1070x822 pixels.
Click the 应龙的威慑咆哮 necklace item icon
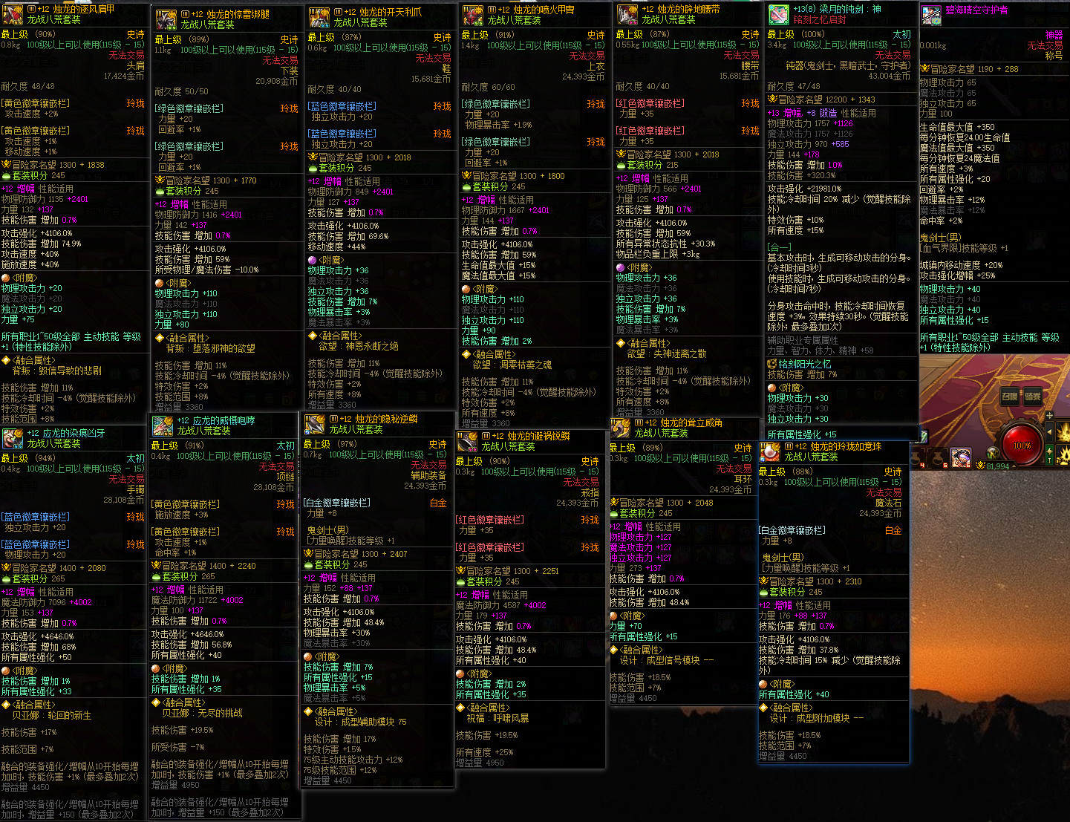point(163,425)
